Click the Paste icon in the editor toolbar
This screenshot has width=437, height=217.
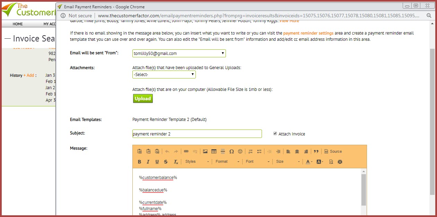(139, 151)
